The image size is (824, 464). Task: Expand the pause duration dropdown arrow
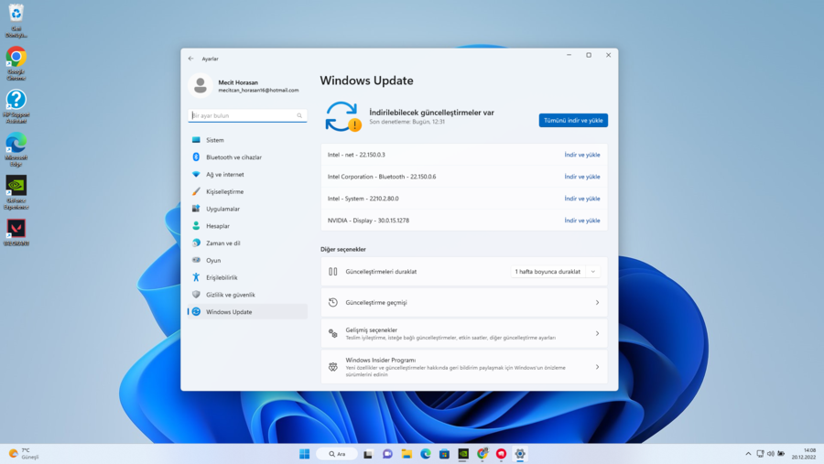pos(592,272)
